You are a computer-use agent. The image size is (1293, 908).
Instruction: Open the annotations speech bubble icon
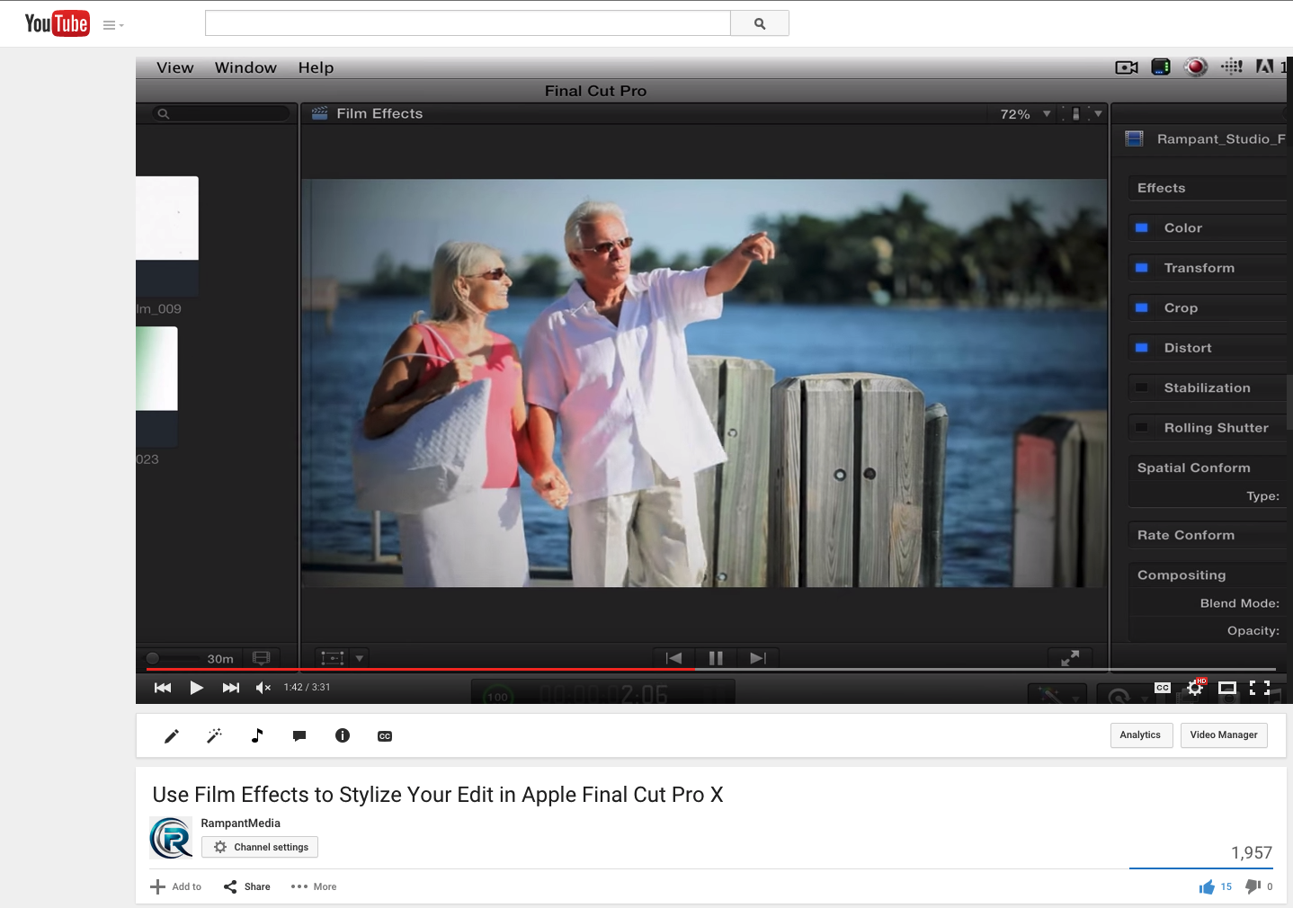299,736
